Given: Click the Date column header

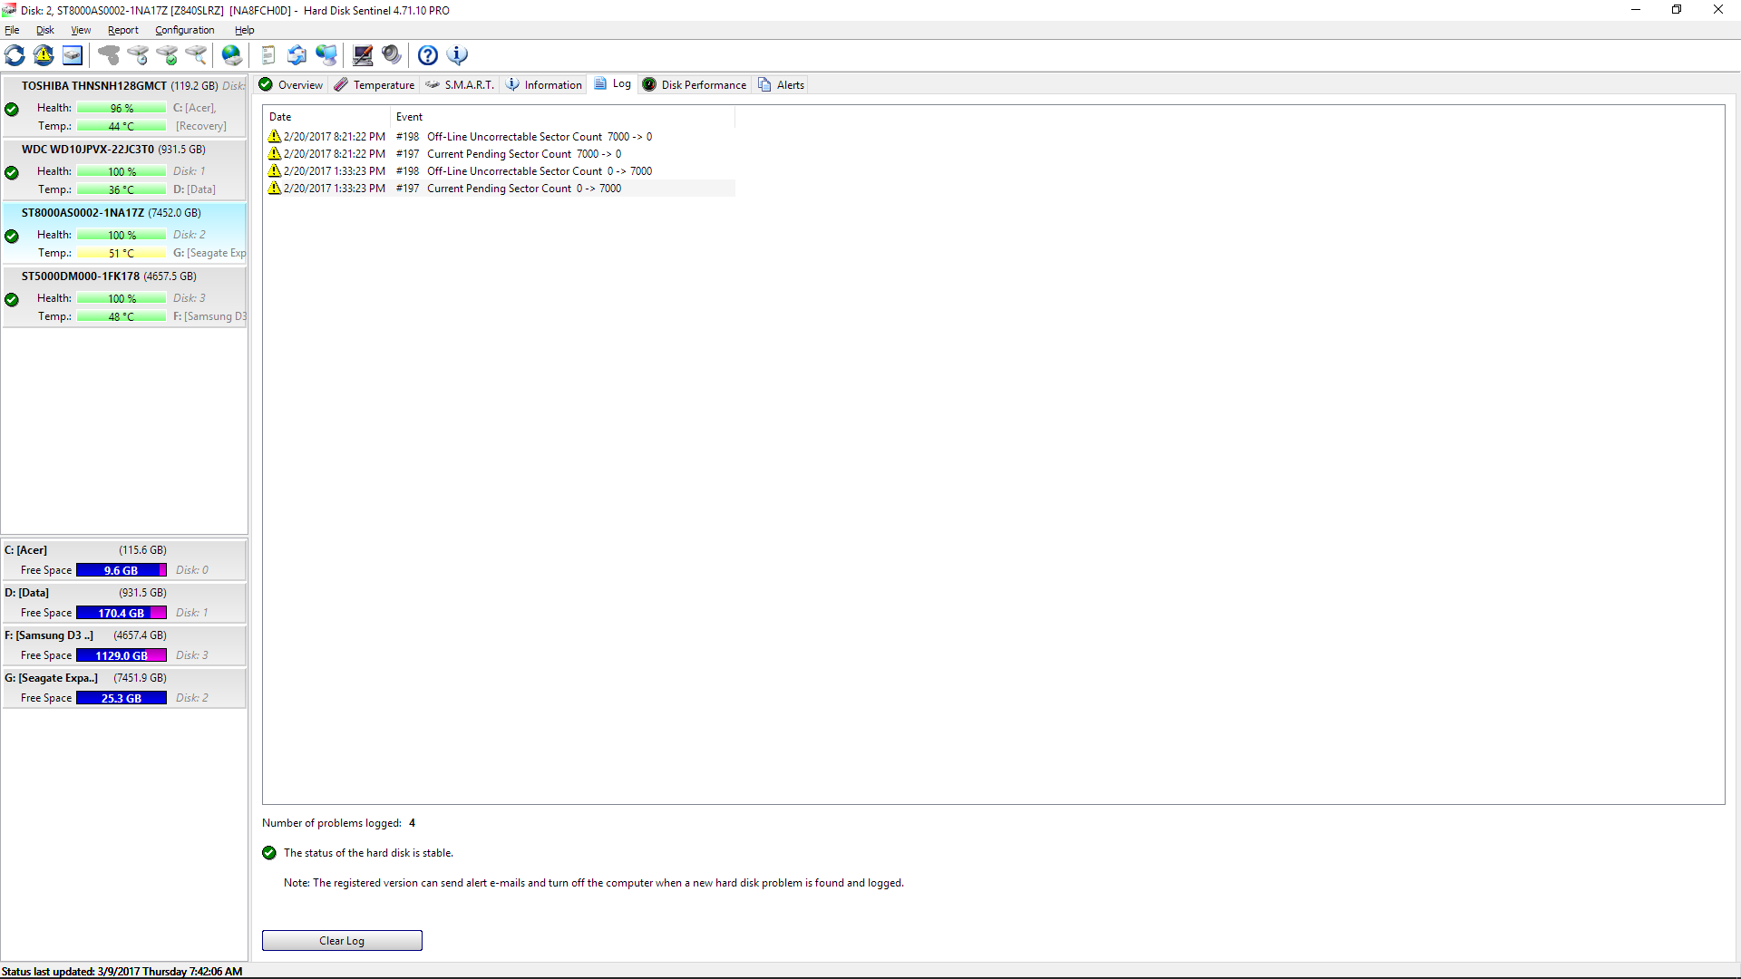Looking at the screenshot, I should (x=327, y=116).
